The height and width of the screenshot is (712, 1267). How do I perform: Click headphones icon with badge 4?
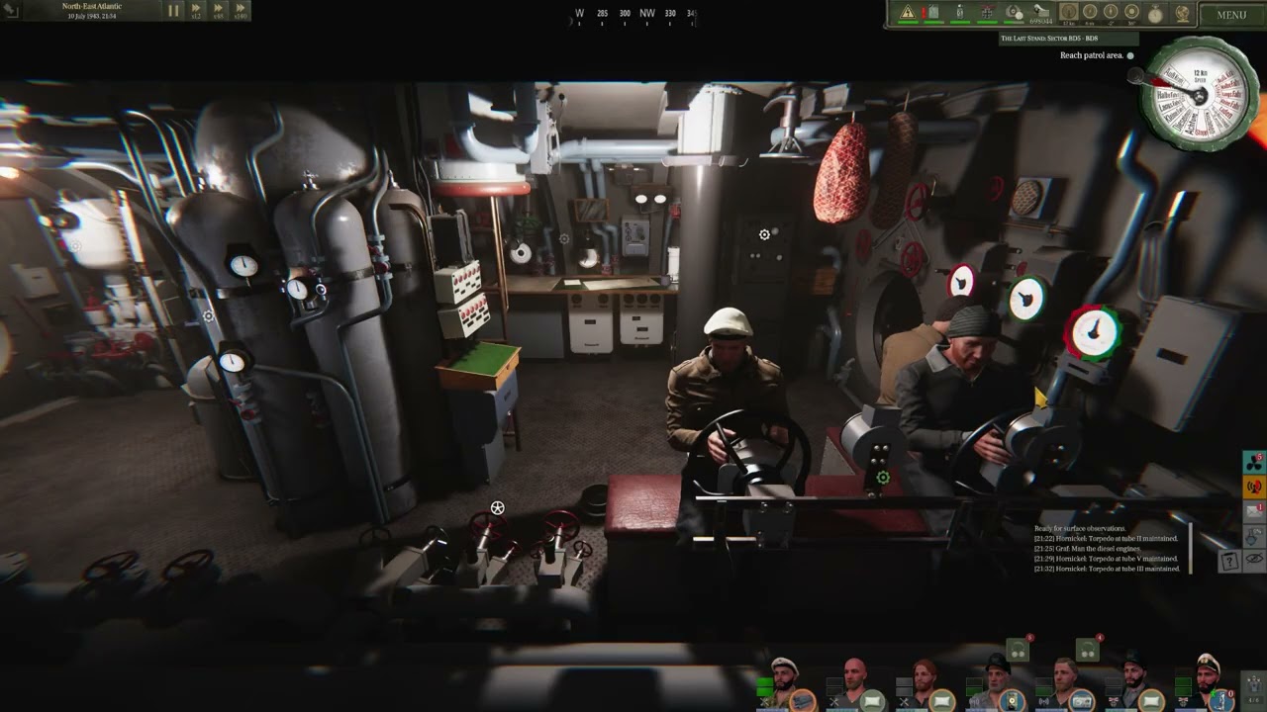[x=1088, y=650]
